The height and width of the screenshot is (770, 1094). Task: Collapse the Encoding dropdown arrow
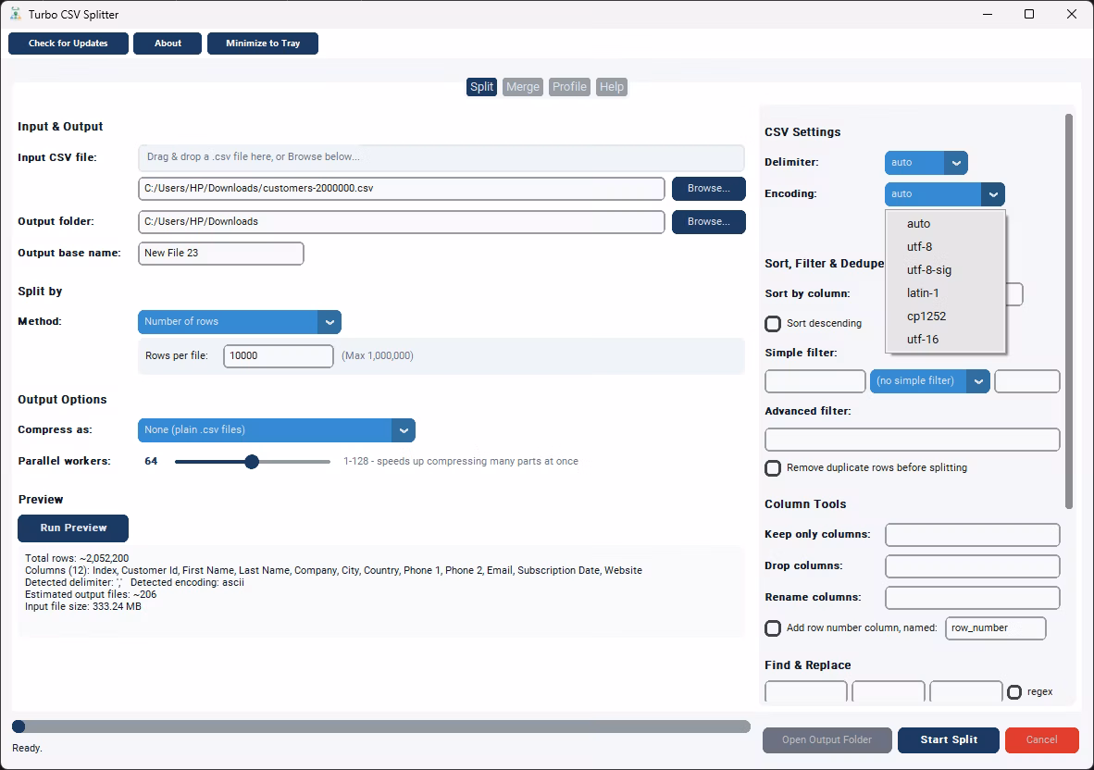[x=993, y=194]
